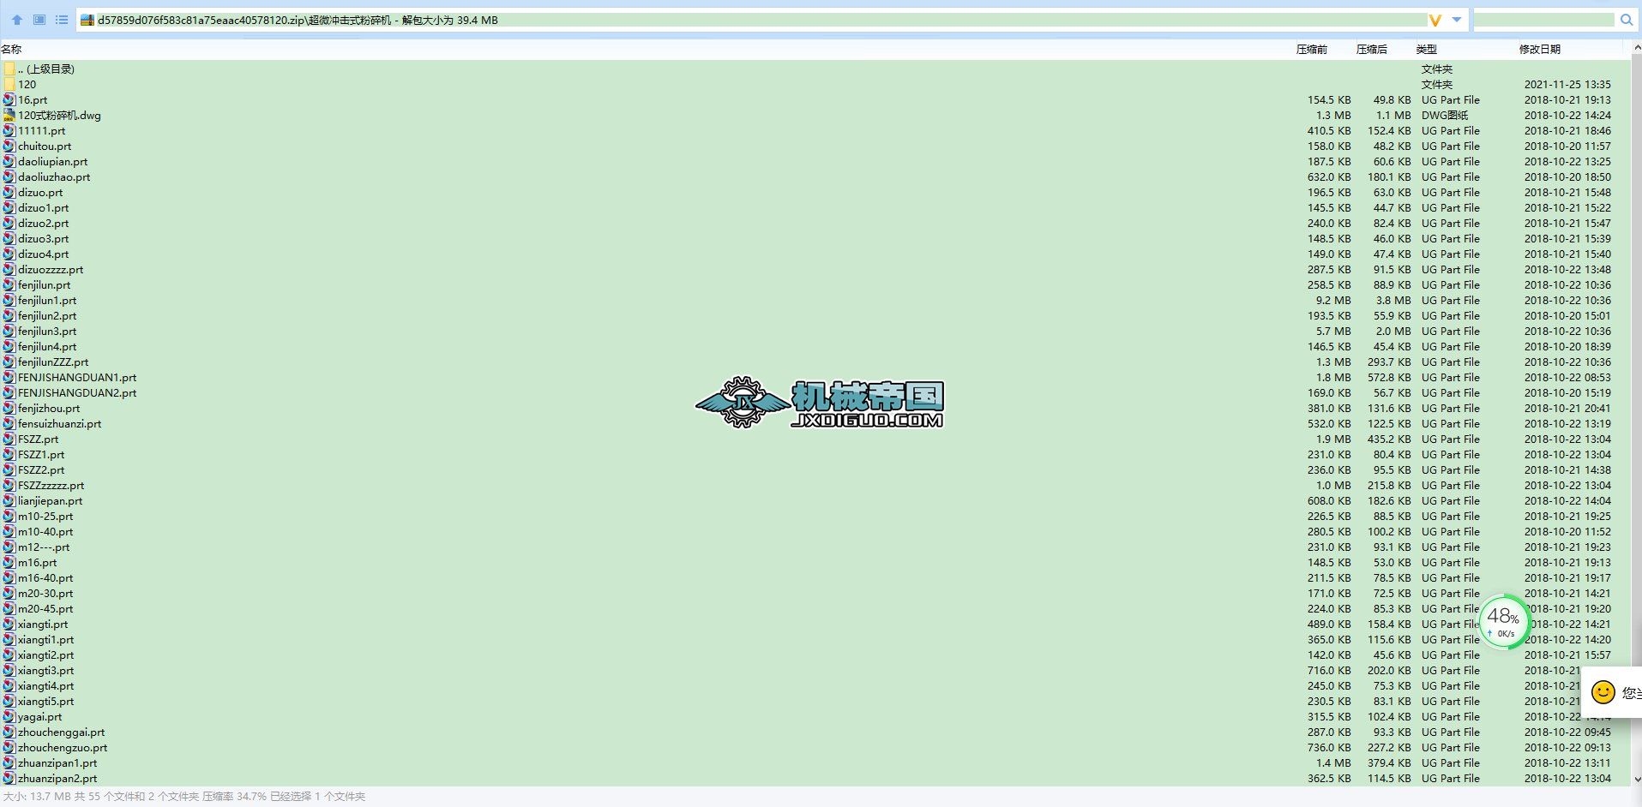1642x807 pixels.
Task: Select the file name dizuo3.prt
Action: [x=44, y=239]
